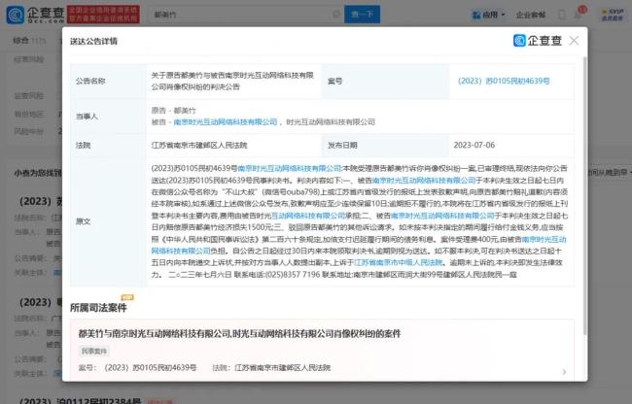632x404 pixels.
Task: Click the SVIP member icon
Action: coord(613,15)
